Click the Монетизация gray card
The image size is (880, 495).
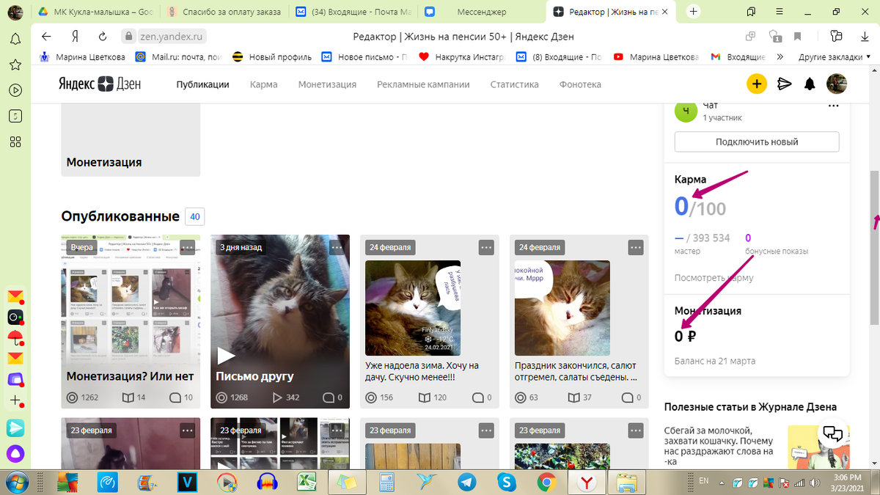coord(131,139)
